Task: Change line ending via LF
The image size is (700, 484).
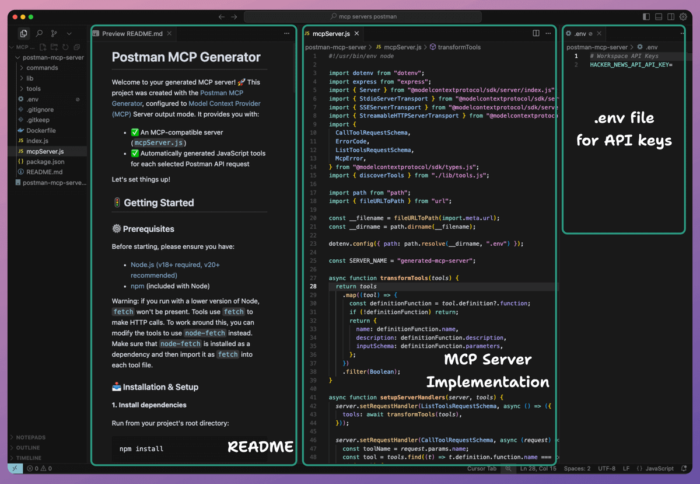Action: 626,468
